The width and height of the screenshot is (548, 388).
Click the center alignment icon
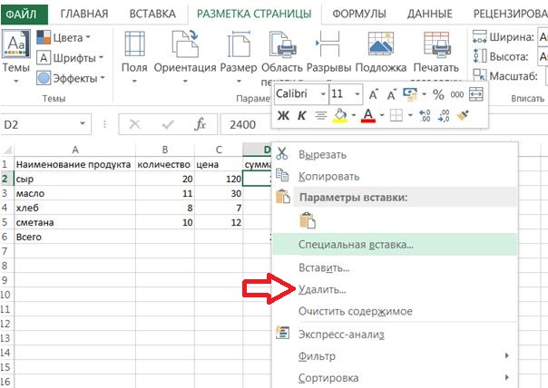tap(320, 115)
